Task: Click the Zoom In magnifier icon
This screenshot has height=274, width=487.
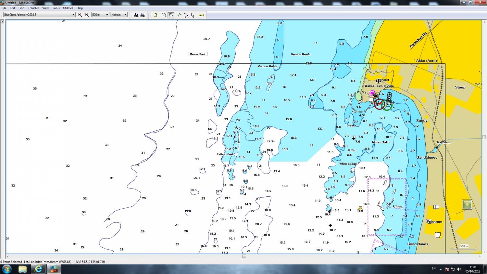Action: 80,15
